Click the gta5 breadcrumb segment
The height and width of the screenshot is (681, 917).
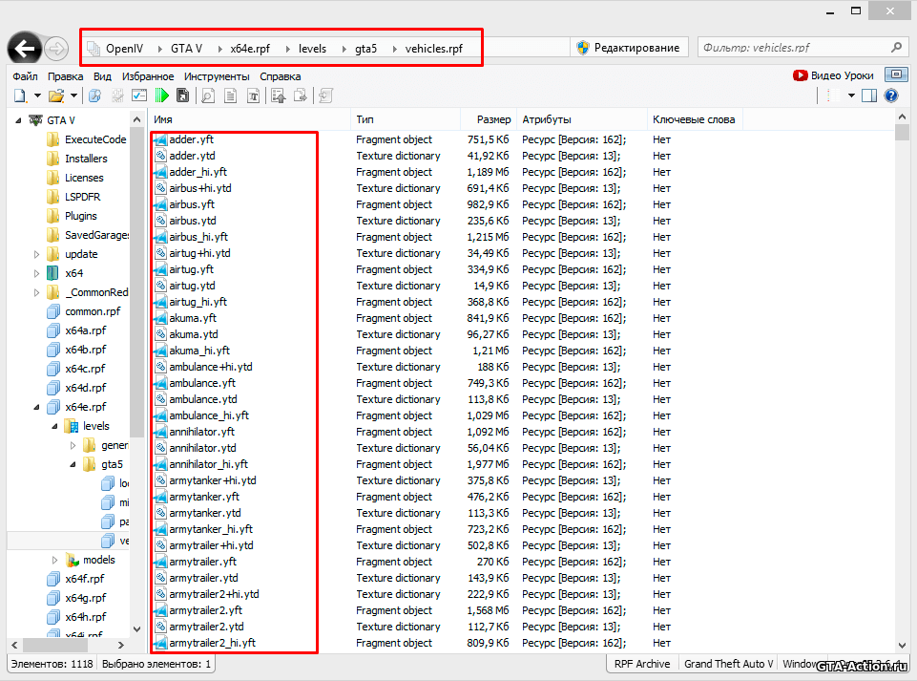[x=366, y=49]
